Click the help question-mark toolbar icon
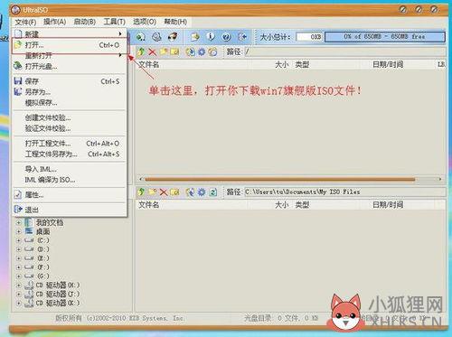 click(x=226, y=37)
